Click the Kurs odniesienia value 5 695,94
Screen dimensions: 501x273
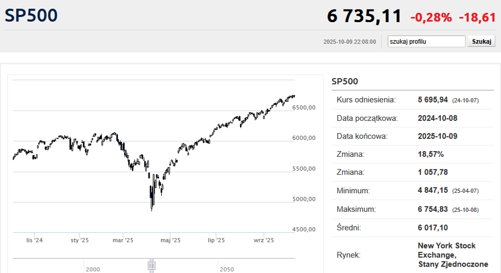(433, 99)
